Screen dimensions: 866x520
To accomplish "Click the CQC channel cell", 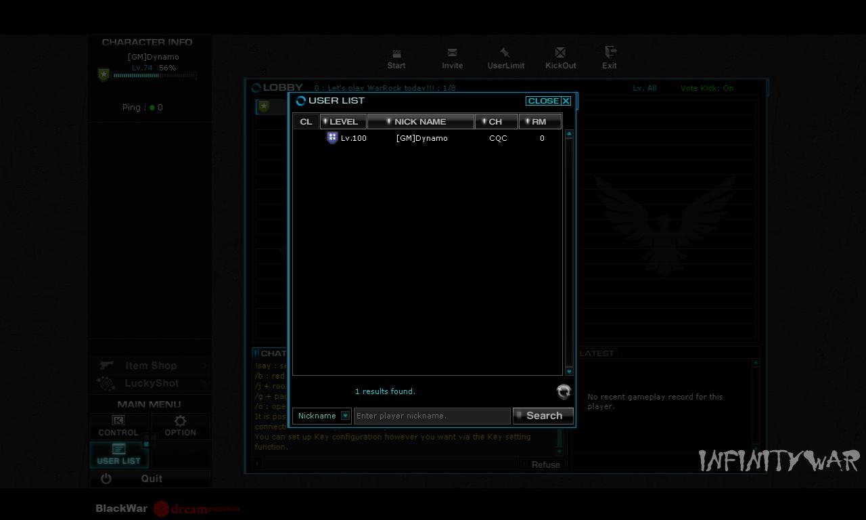I will pos(498,138).
